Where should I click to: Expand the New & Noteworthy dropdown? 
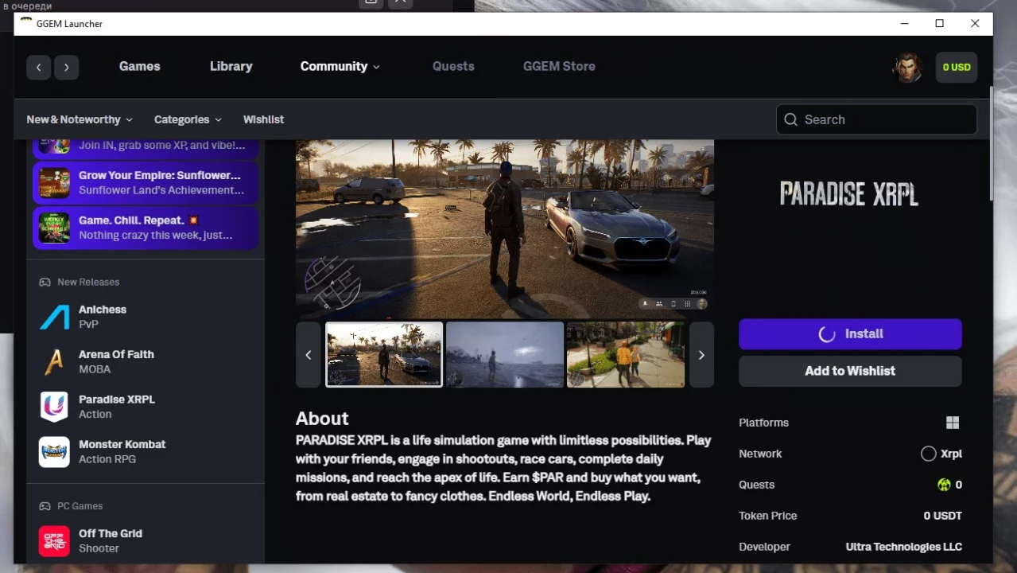(x=80, y=119)
